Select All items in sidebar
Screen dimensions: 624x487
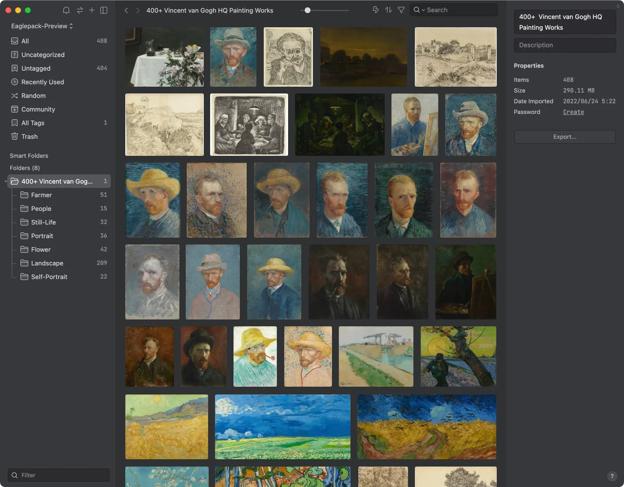pyautogui.click(x=58, y=41)
